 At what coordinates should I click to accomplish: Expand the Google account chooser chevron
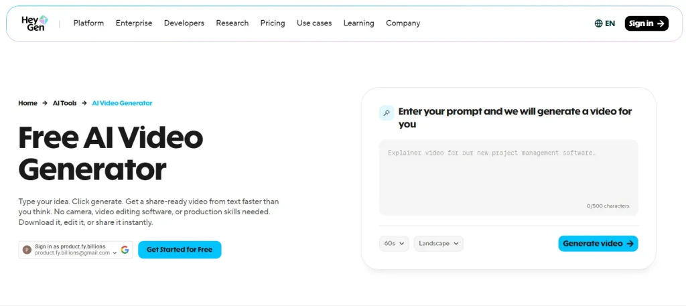(115, 253)
